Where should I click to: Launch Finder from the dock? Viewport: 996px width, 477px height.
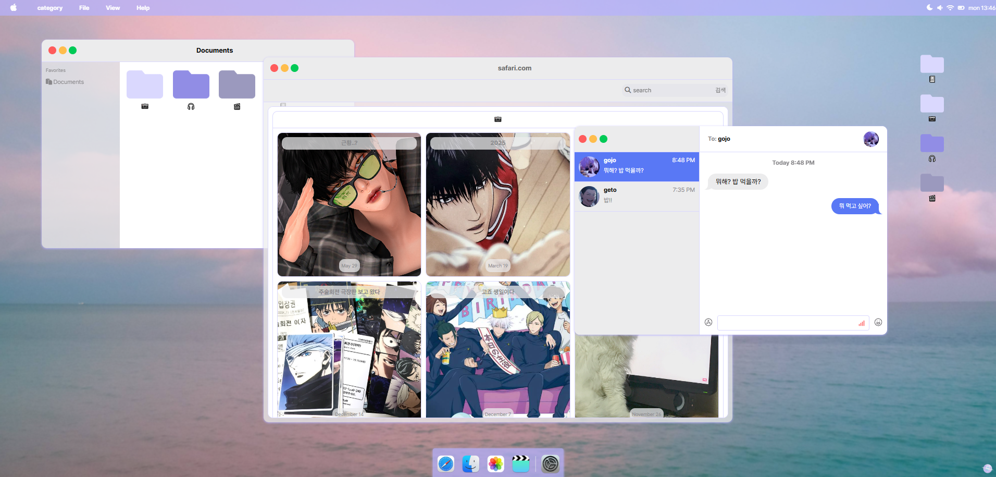coord(471,463)
